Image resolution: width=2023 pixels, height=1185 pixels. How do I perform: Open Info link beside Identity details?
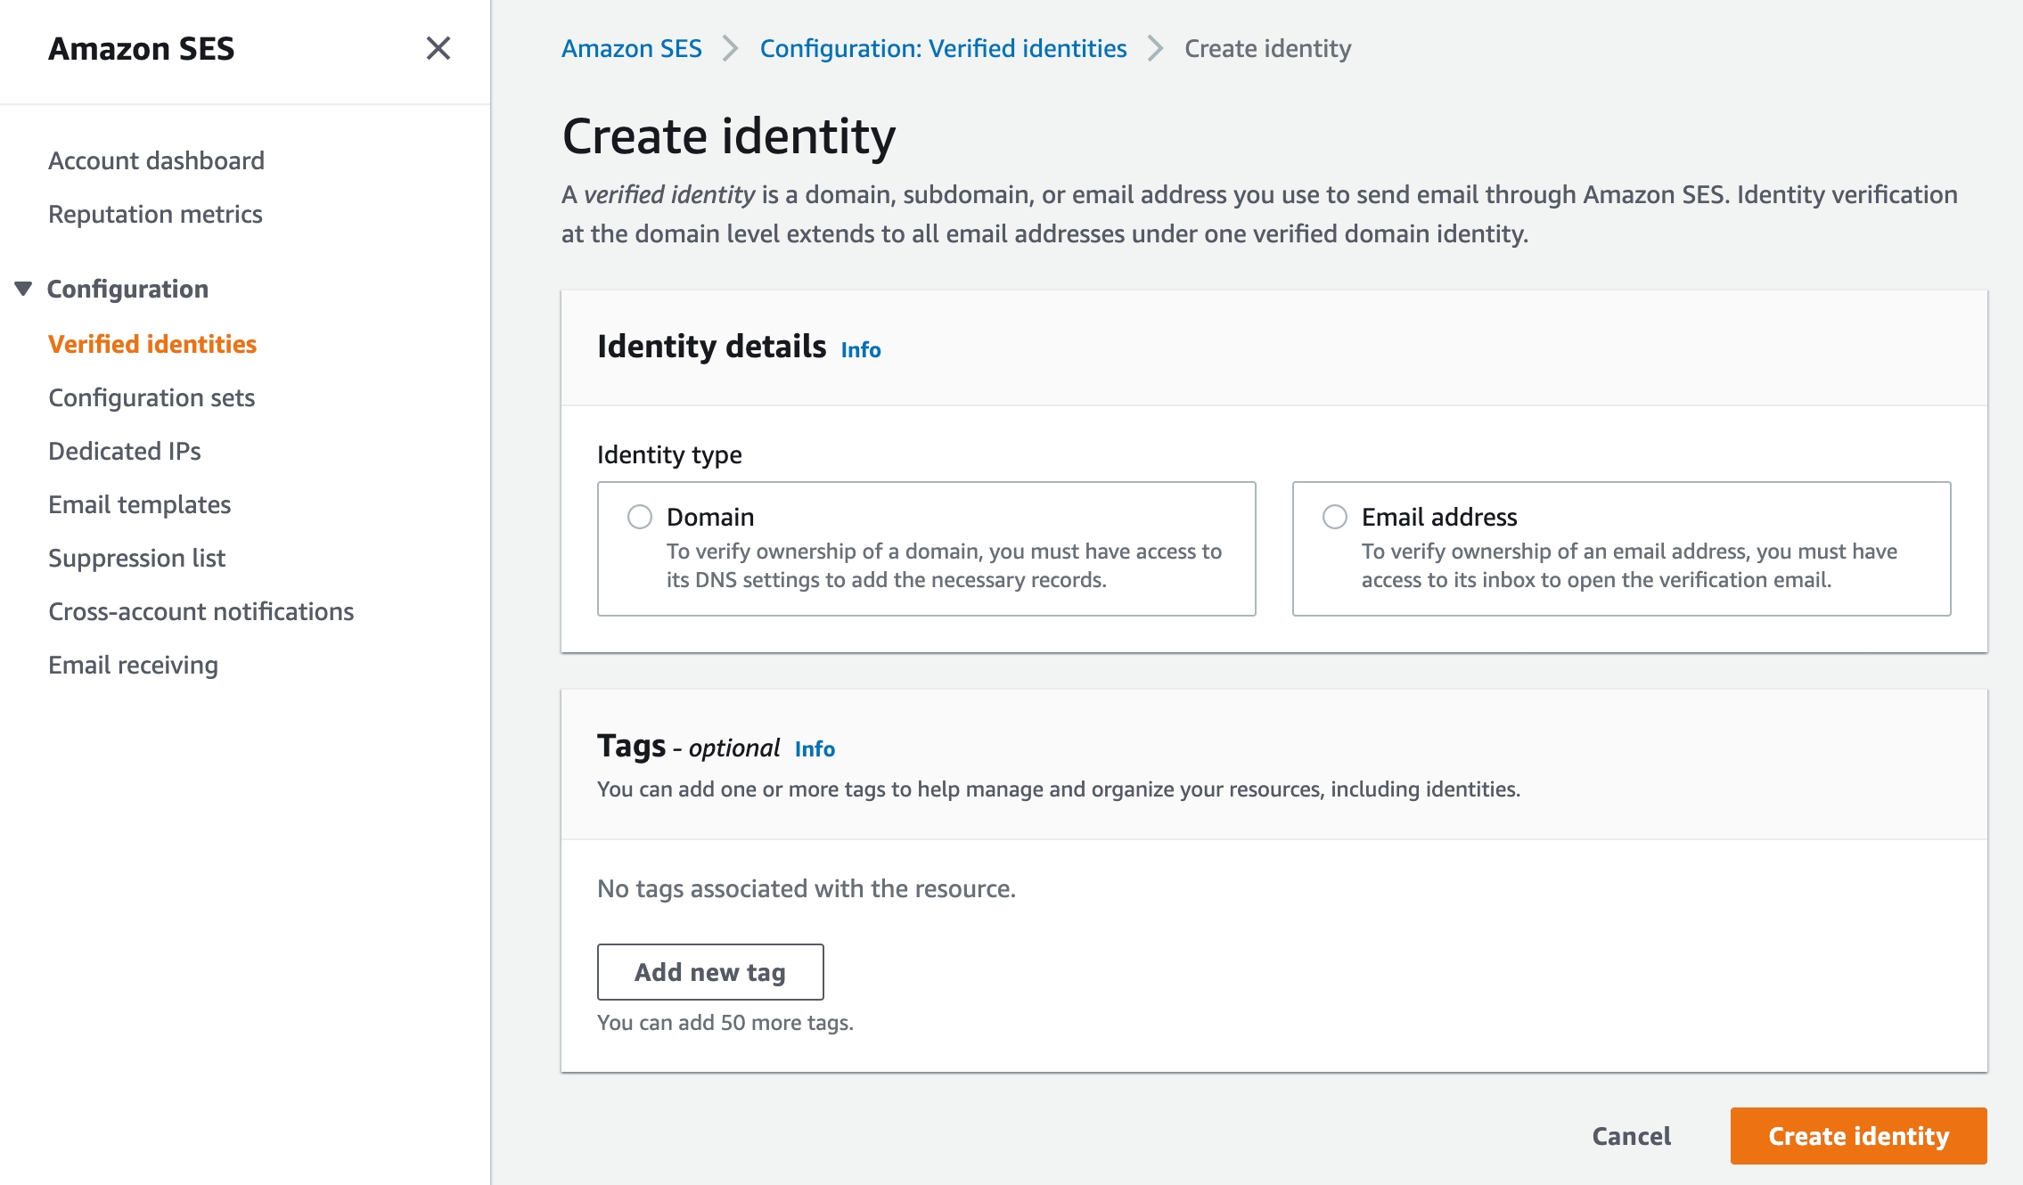860,350
